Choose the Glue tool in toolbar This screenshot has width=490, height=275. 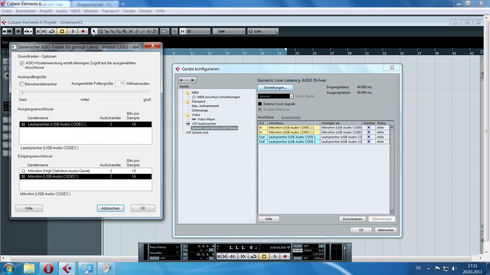(x=113, y=31)
